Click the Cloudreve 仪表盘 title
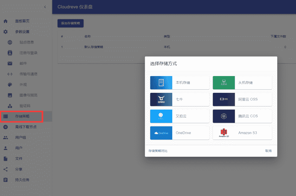This screenshot has height=196, width=296. click(75, 7)
